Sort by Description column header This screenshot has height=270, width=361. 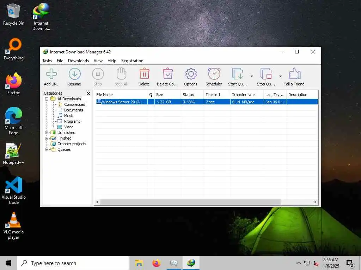tap(302, 95)
